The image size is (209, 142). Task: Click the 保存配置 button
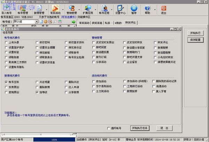[x=195, y=40]
